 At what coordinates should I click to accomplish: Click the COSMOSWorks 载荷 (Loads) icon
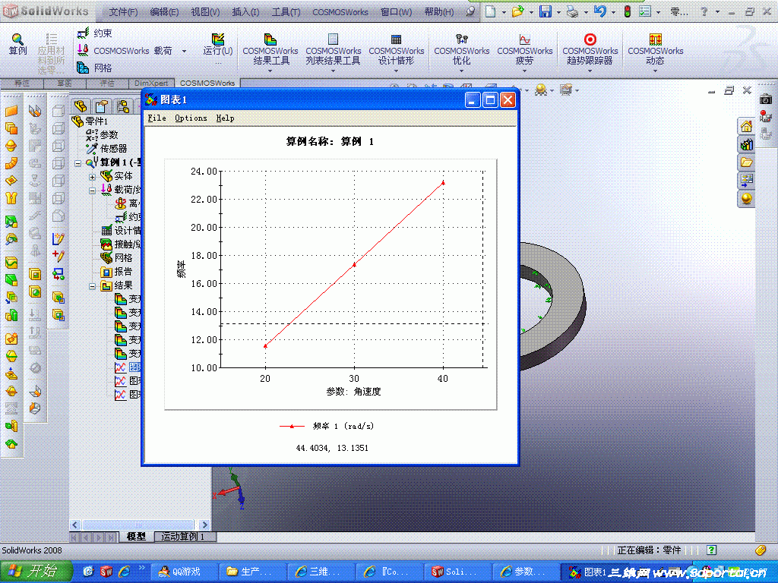83,50
